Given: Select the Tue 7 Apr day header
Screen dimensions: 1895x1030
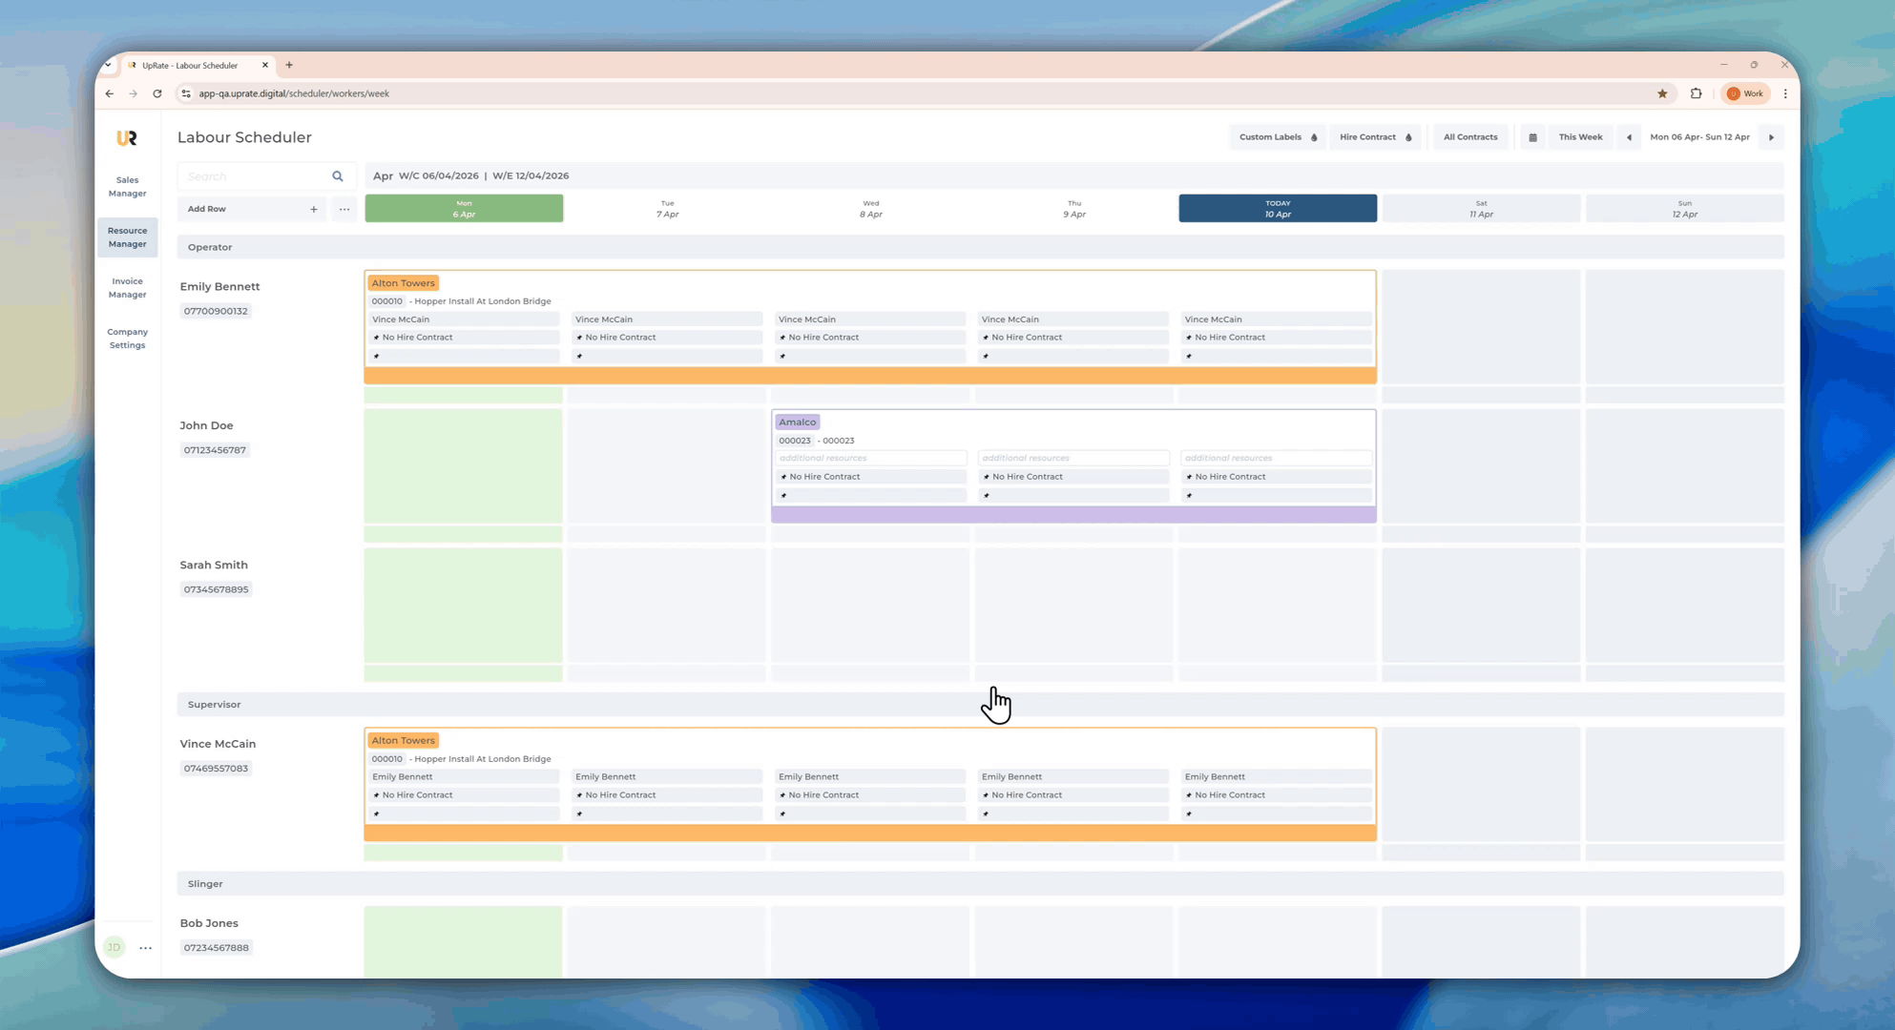Looking at the screenshot, I should (667, 209).
